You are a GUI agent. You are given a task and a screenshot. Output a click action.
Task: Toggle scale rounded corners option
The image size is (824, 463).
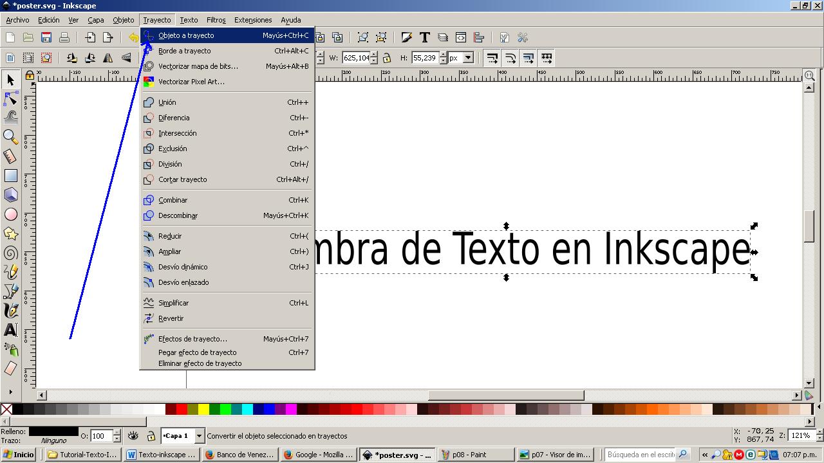click(510, 58)
